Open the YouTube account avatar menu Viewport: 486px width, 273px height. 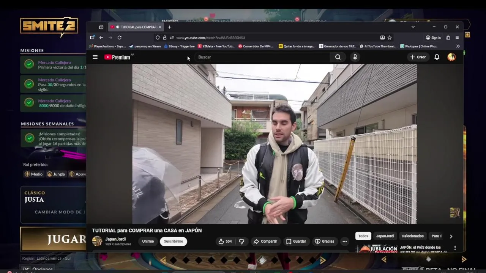tap(451, 57)
